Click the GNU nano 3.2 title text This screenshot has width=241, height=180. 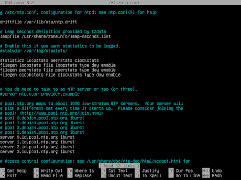pos(19,3)
